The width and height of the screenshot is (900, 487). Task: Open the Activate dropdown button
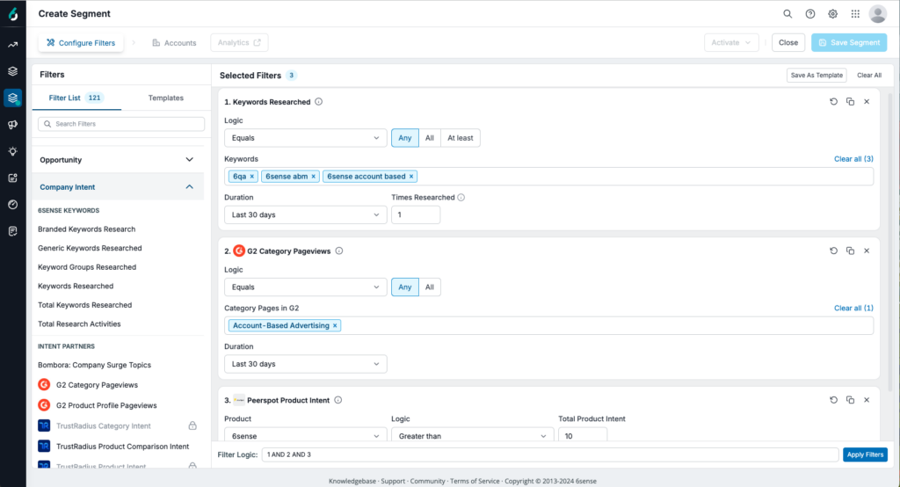pos(731,42)
